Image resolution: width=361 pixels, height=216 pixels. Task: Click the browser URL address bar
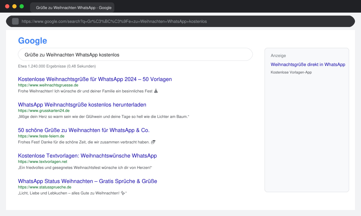[x=180, y=21]
